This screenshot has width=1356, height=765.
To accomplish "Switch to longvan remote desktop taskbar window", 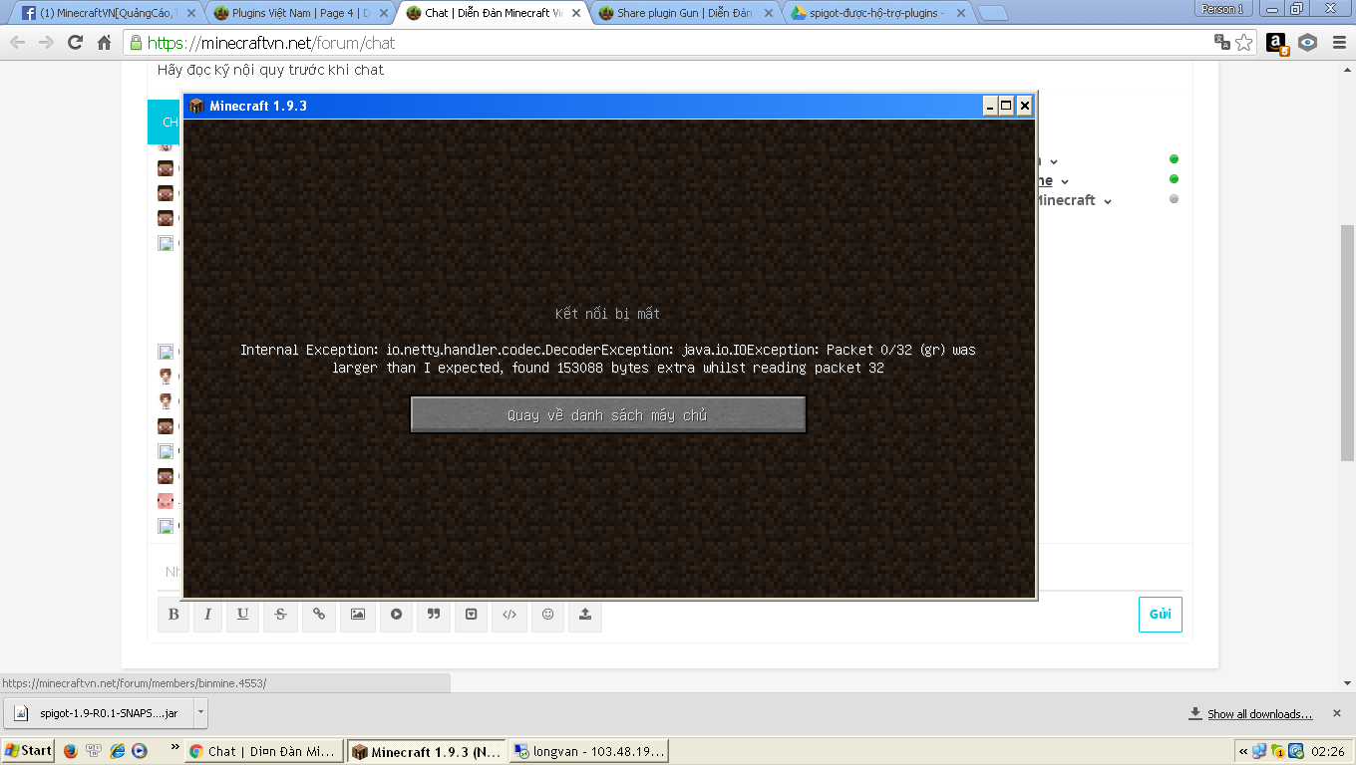I will point(589,751).
